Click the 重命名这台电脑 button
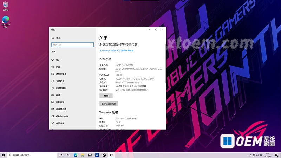This screenshot has height=158, width=281. point(109,104)
